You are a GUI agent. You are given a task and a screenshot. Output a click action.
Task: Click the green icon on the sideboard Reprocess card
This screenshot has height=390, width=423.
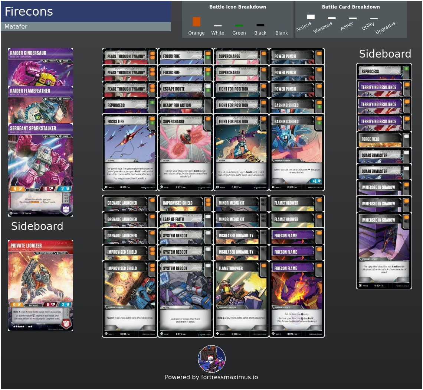tap(406, 69)
